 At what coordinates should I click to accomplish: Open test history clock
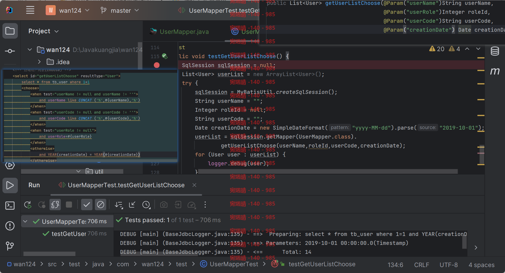(x=146, y=205)
